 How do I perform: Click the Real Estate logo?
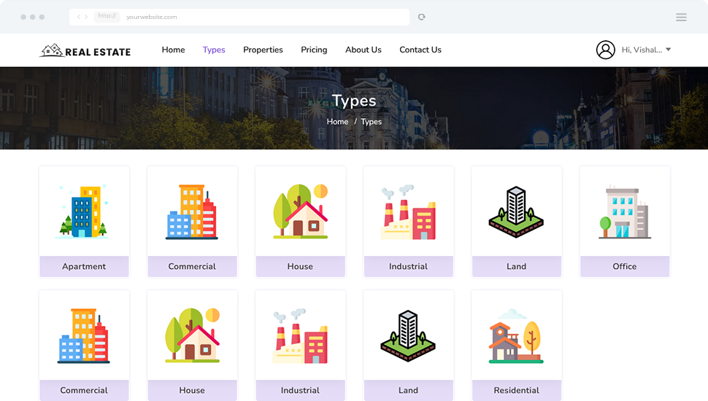pyautogui.click(x=85, y=50)
